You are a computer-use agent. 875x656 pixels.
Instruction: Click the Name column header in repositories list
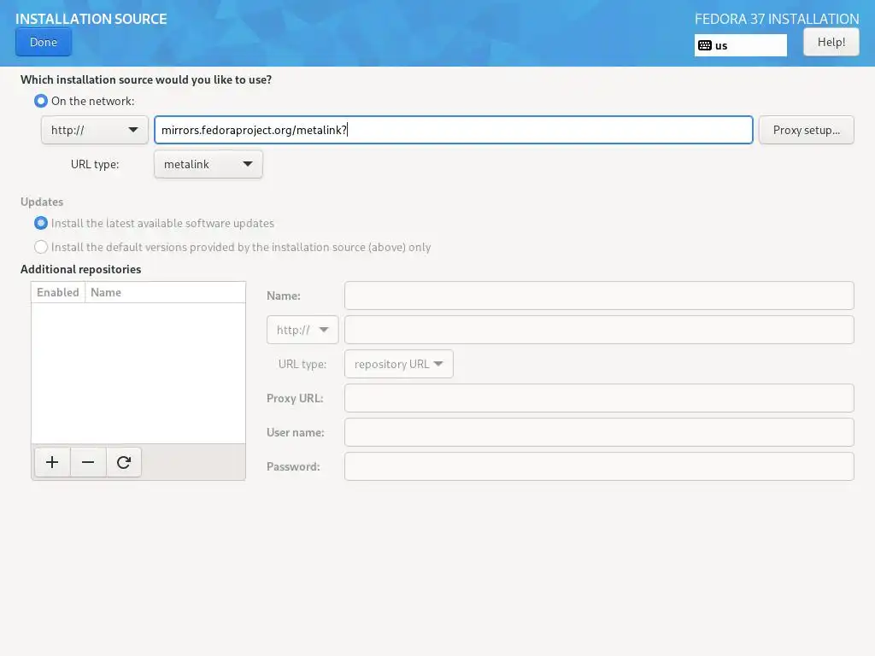pyautogui.click(x=165, y=292)
